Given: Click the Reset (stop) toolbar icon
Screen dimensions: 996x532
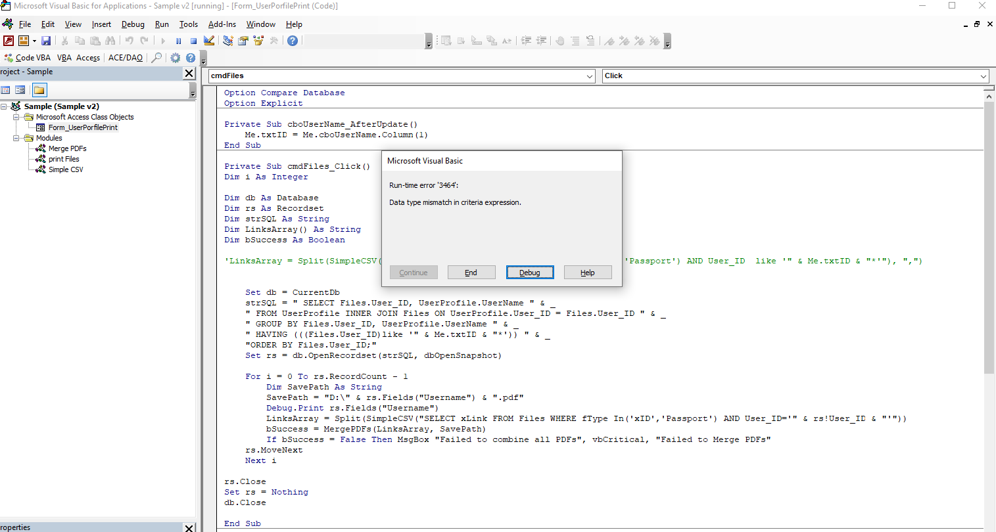Looking at the screenshot, I should pyautogui.click(x=193, y=41).
